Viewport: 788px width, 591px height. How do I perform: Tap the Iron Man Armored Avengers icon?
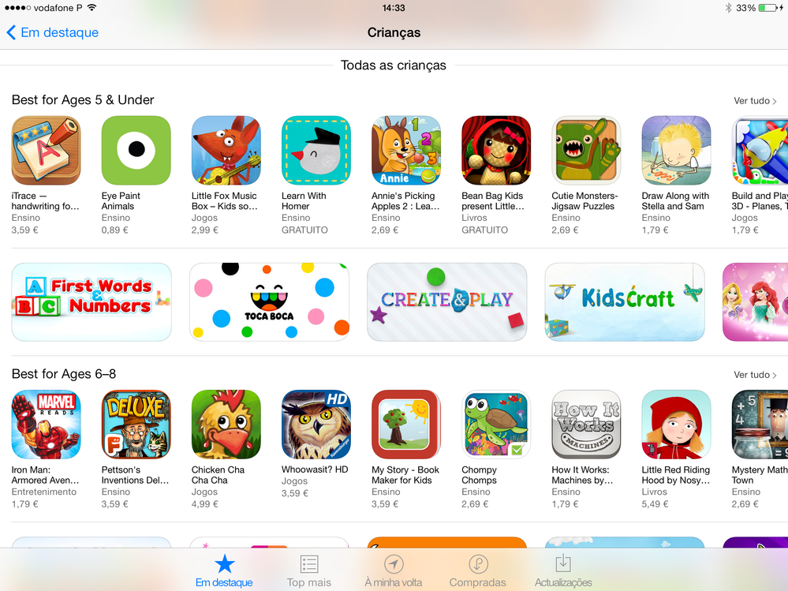click(46, 425)
